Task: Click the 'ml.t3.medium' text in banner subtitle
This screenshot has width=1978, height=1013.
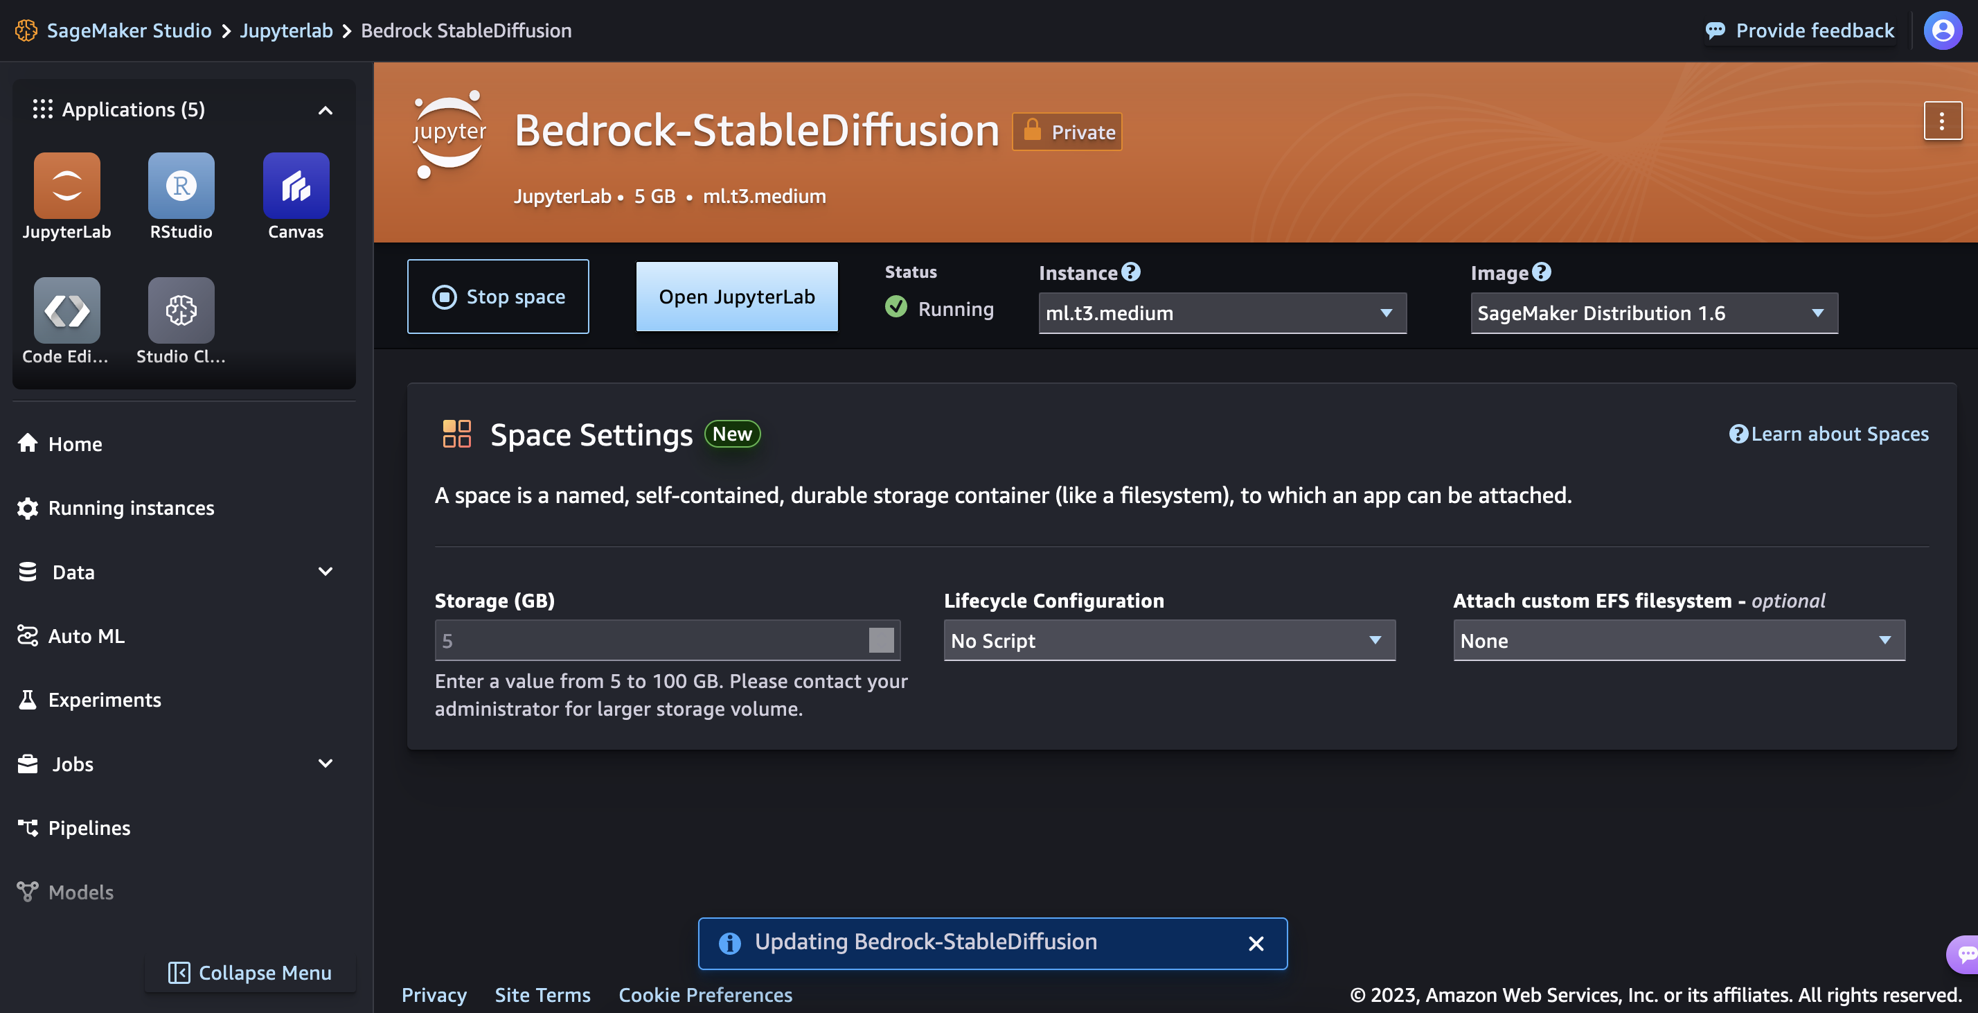Action: click(x=765, y=196)
